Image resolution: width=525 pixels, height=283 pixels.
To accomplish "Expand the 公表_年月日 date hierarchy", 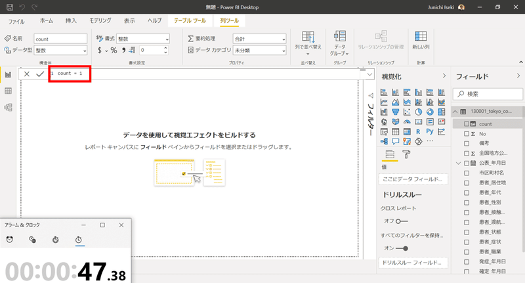I will (x=458, y=163).
